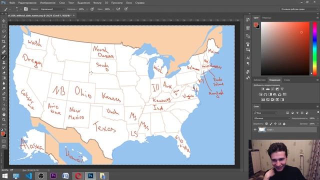Click the opacity 100% input field
320x180 pixels.
pyautogui.click(x=81, y=9)
